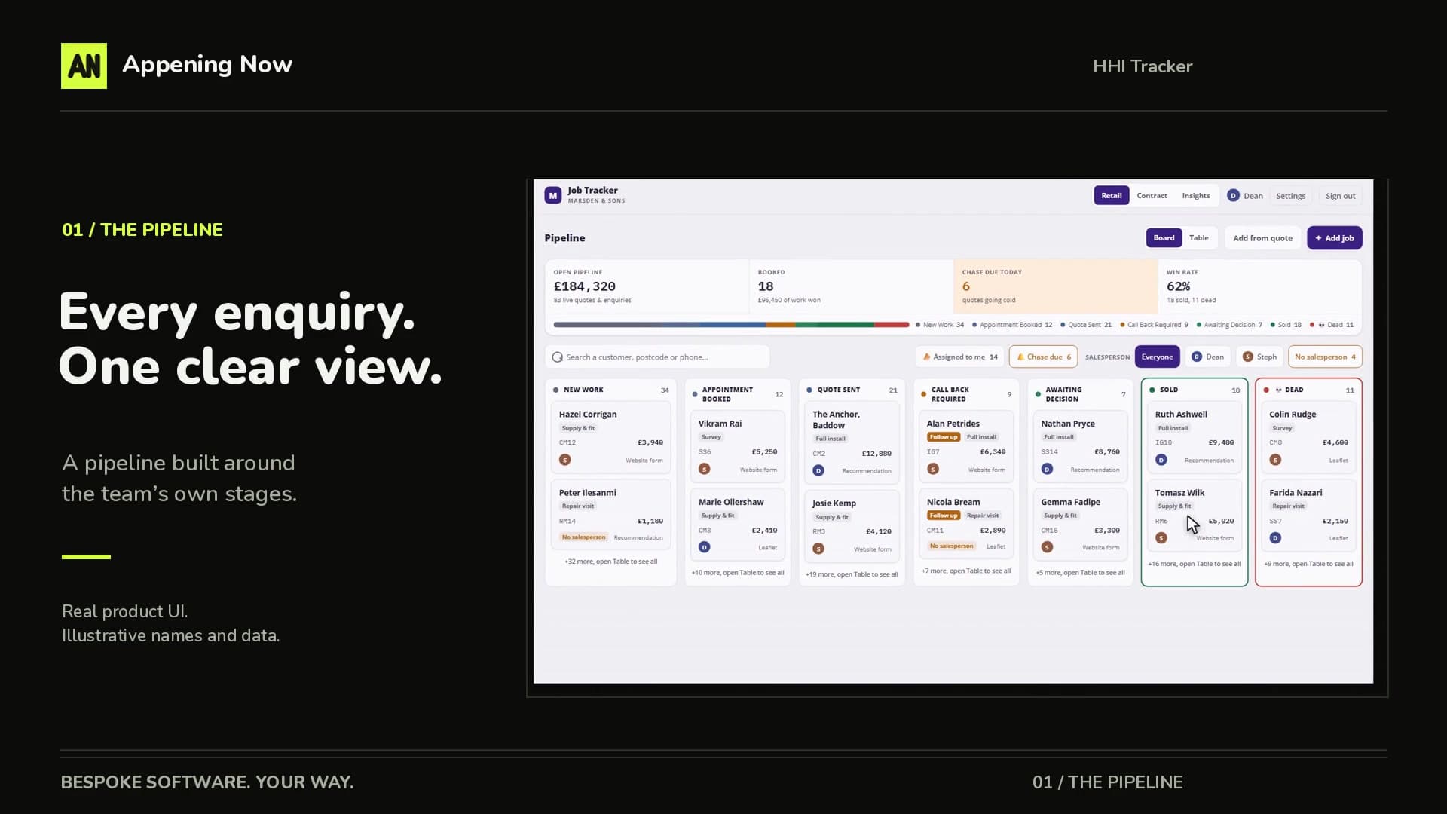
Task: Open the +7 more link under Call Back Required
Action: 966,571
